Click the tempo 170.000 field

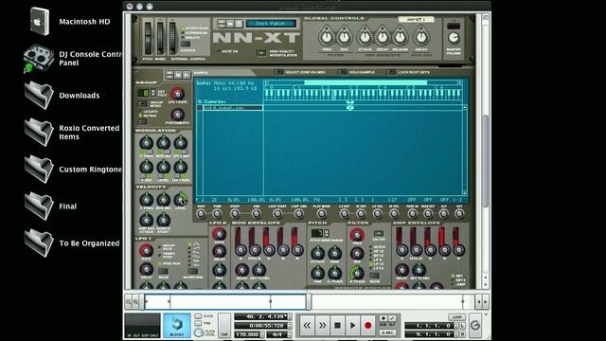coord(247,334)
